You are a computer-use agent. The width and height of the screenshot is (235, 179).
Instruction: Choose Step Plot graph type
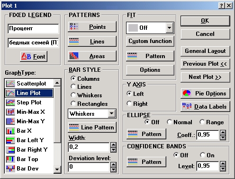click(x=29, y=102)
